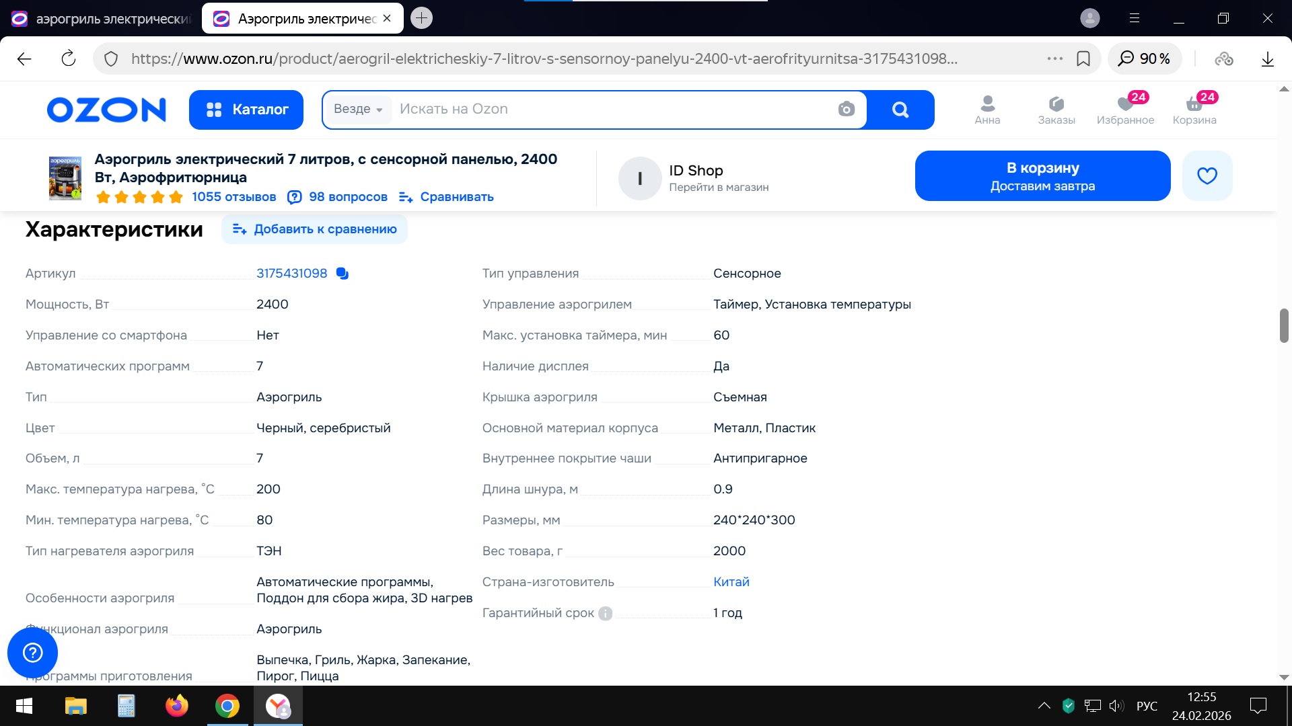
Task: Switch to the first аэрогриль электрический tab
Action: (x=101, y=19)
